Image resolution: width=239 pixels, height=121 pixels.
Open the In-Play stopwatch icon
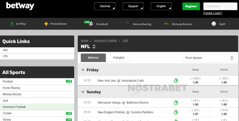(12, 24)
